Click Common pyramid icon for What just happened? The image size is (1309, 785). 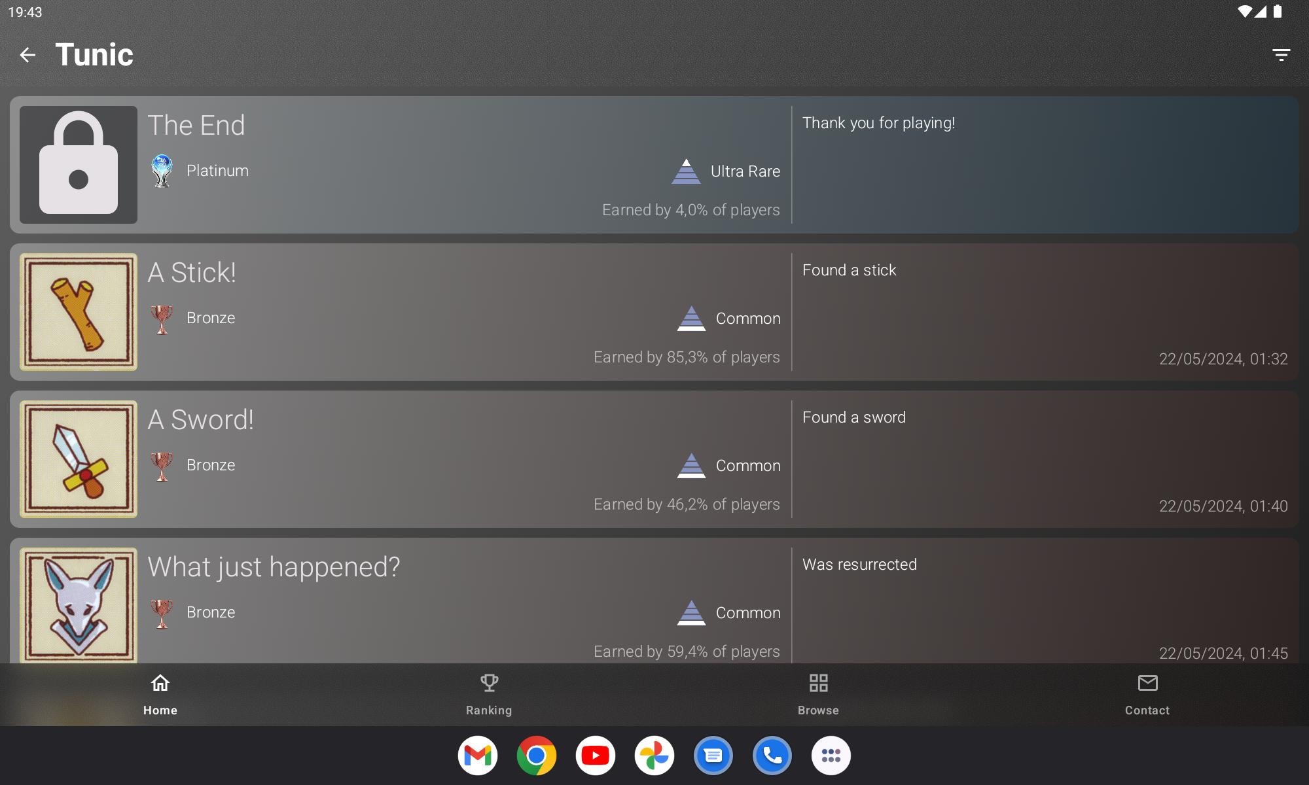(x=691, y=613)
